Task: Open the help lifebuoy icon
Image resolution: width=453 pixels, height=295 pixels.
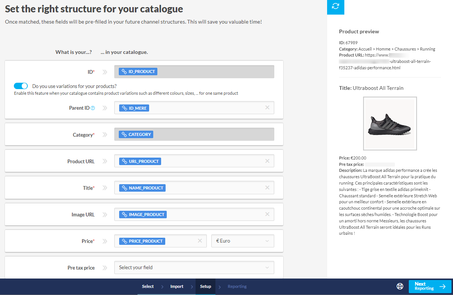Action: pyautogui.click(x=400, y=286)
